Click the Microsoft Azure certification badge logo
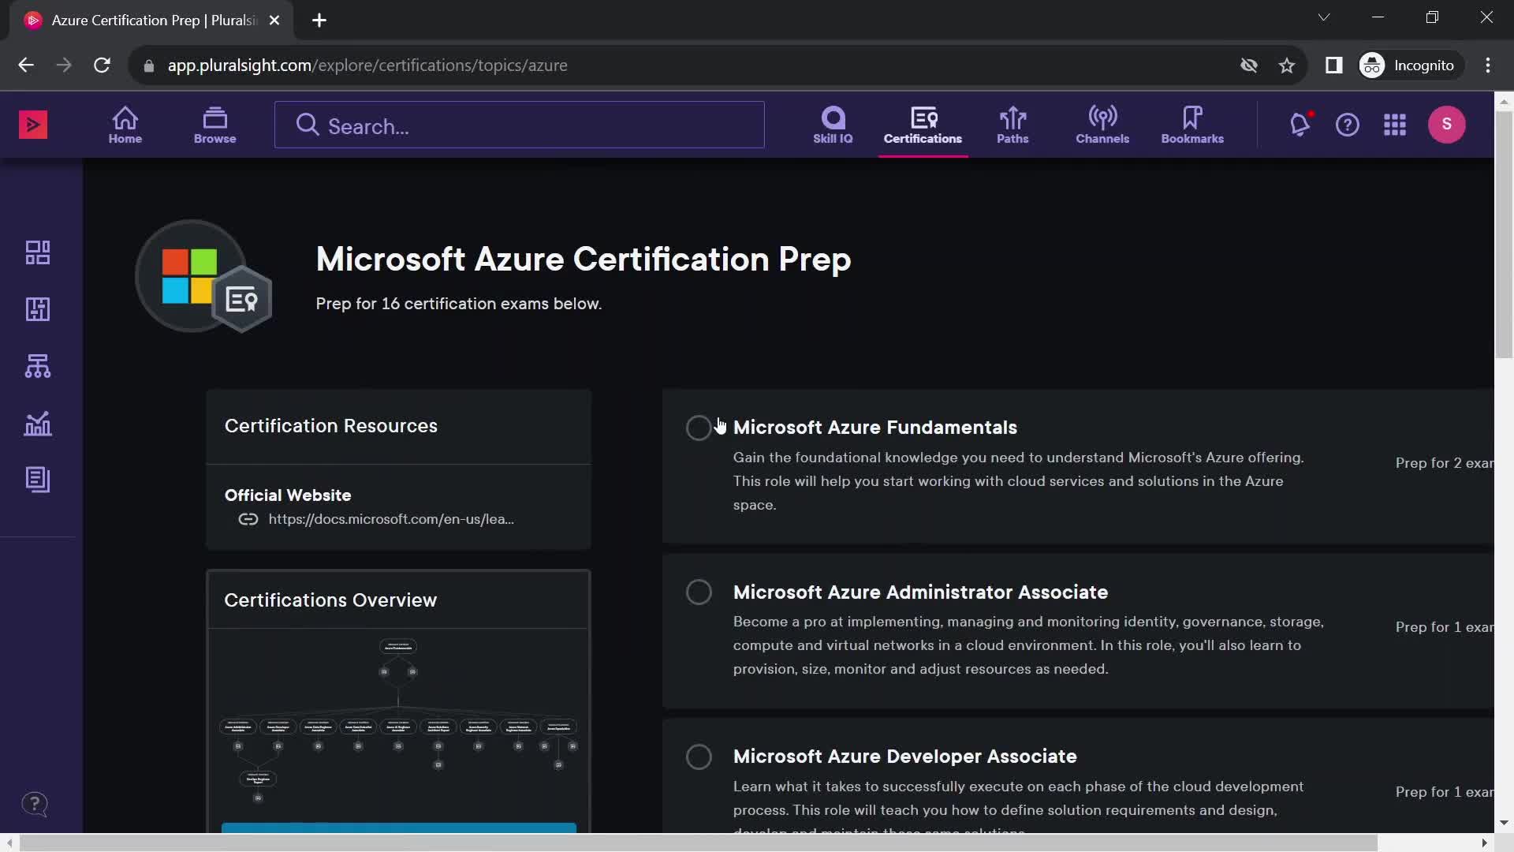The height and width of the screenshot is (852, 1514). (203, 276)
